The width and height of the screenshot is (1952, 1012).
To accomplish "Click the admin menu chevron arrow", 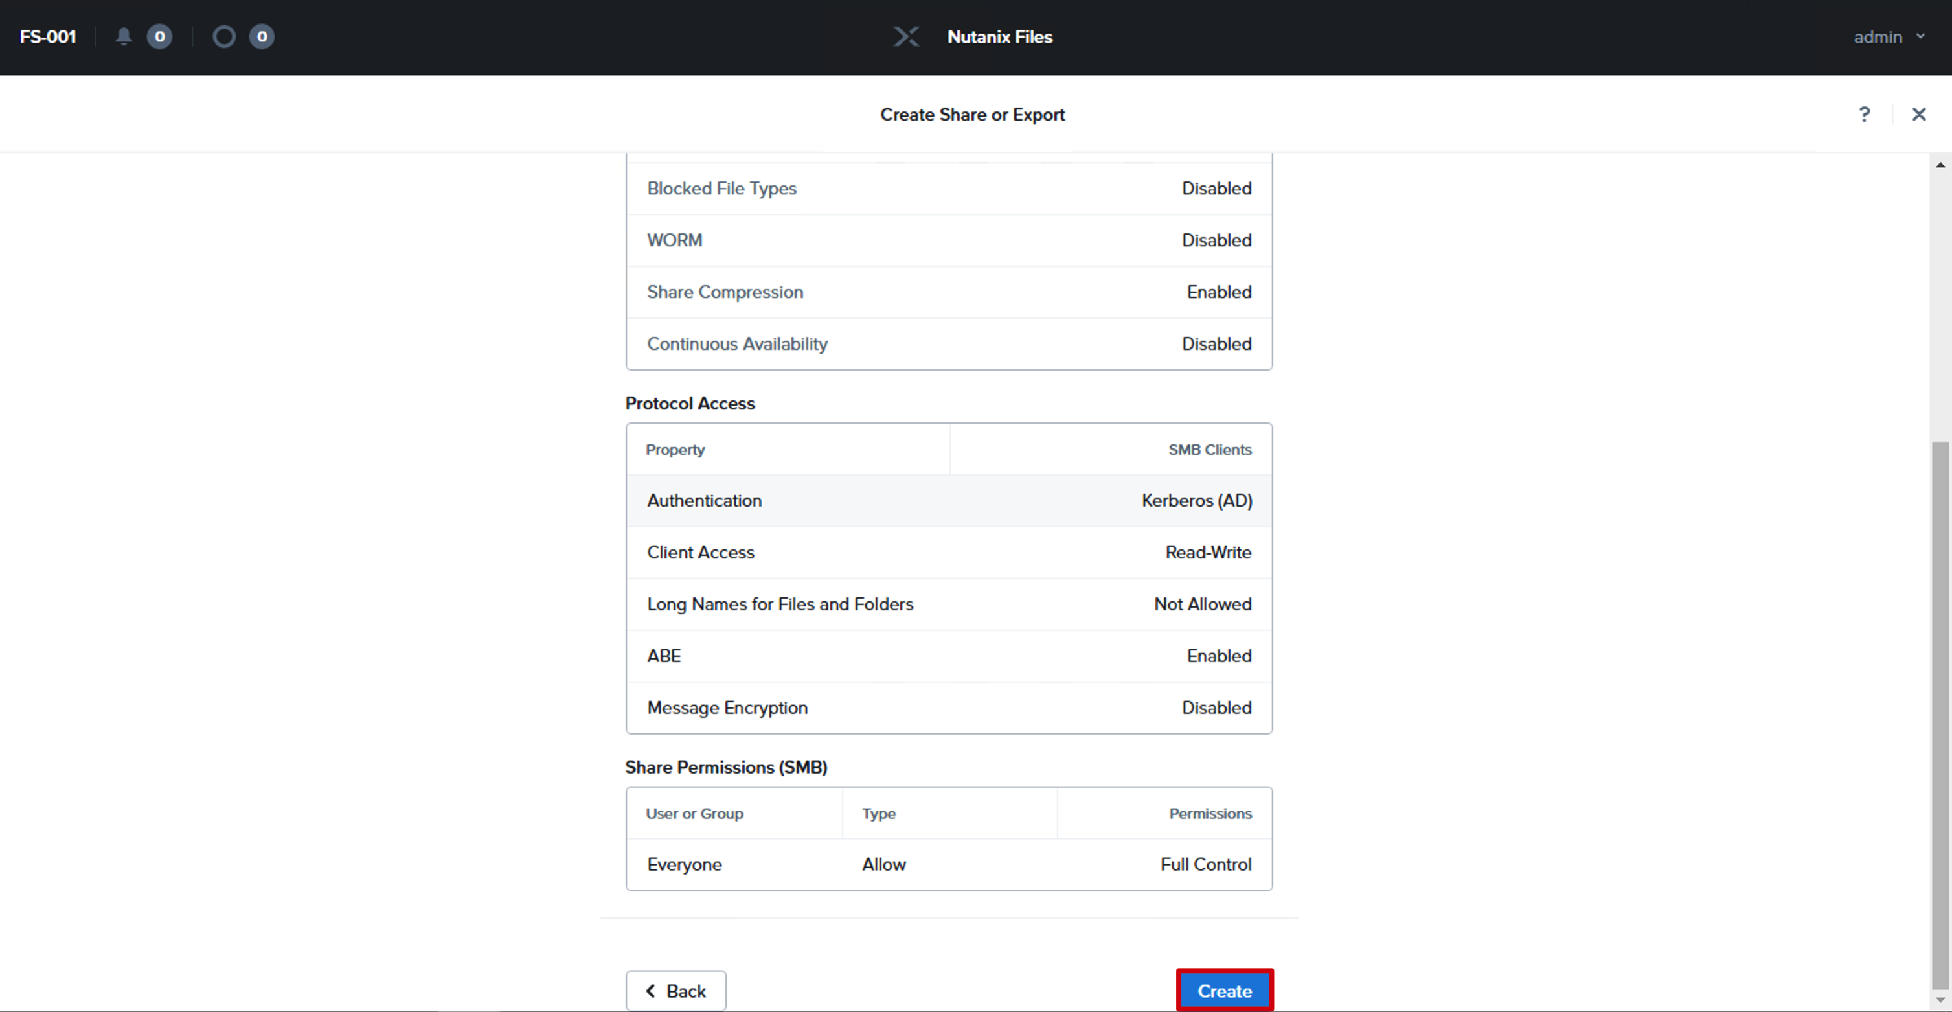I will [x=1920, y=36].
